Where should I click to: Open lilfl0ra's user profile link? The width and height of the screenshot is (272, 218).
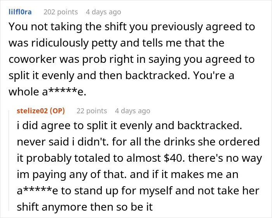click(20, 12)
